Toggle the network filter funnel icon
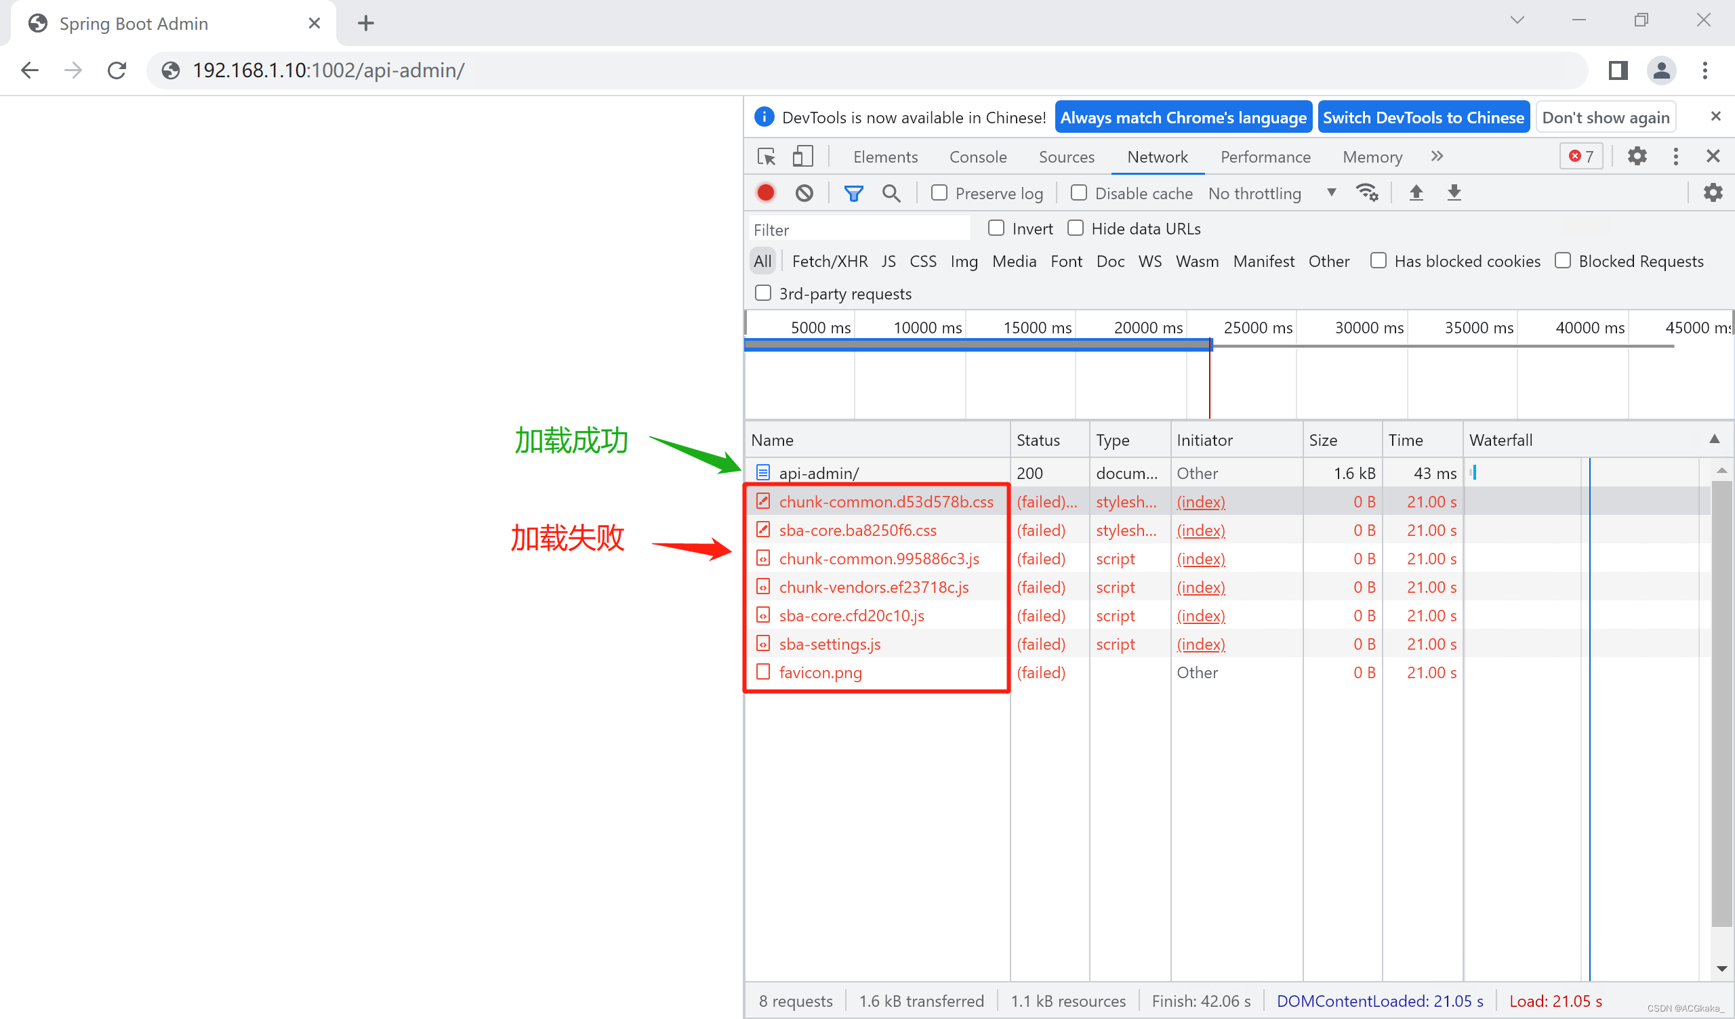Image resolution: width=1735 pixels, height=1019 pixels. pos(853,193)
